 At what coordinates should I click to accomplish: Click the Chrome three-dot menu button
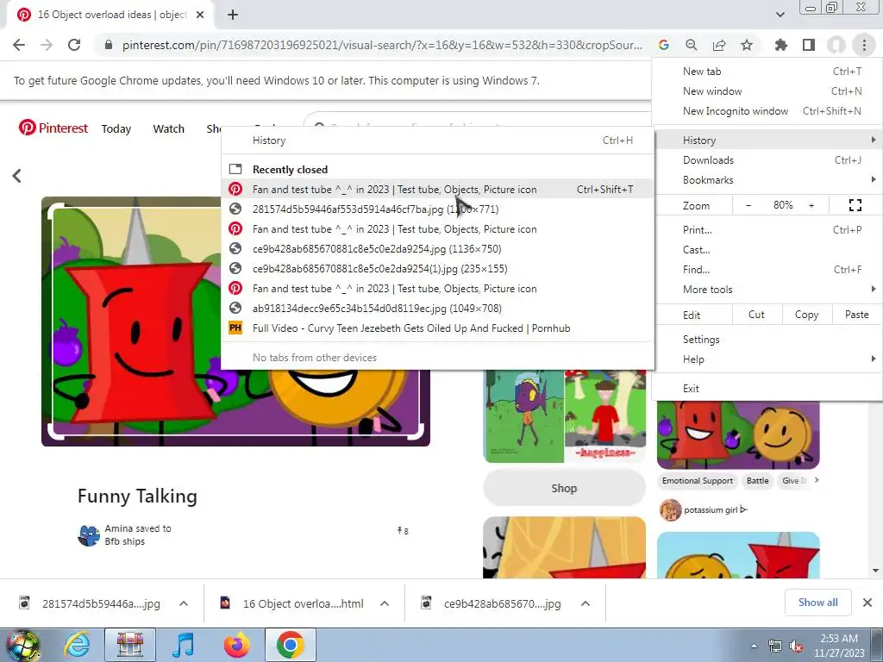click(864, 45)
